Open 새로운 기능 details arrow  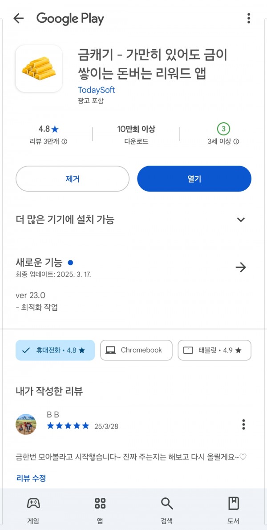[x=241, y=268]
